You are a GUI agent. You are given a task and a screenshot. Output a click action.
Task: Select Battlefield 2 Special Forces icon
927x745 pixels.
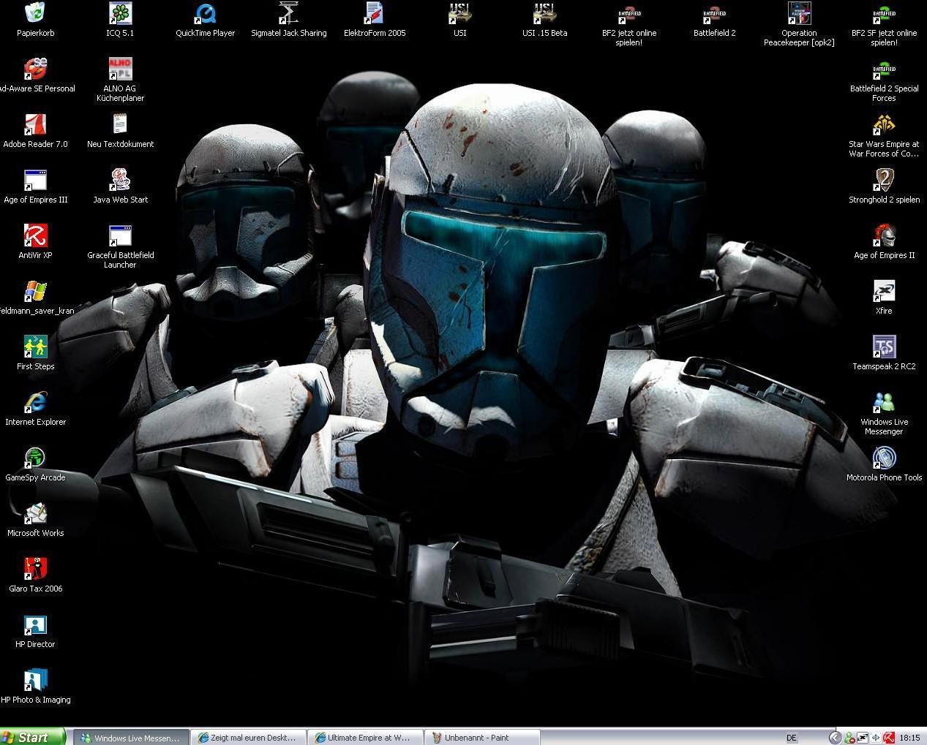point(884,69)
